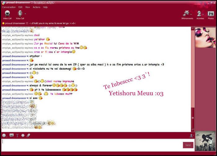Start a Video Call

[7, 14]
